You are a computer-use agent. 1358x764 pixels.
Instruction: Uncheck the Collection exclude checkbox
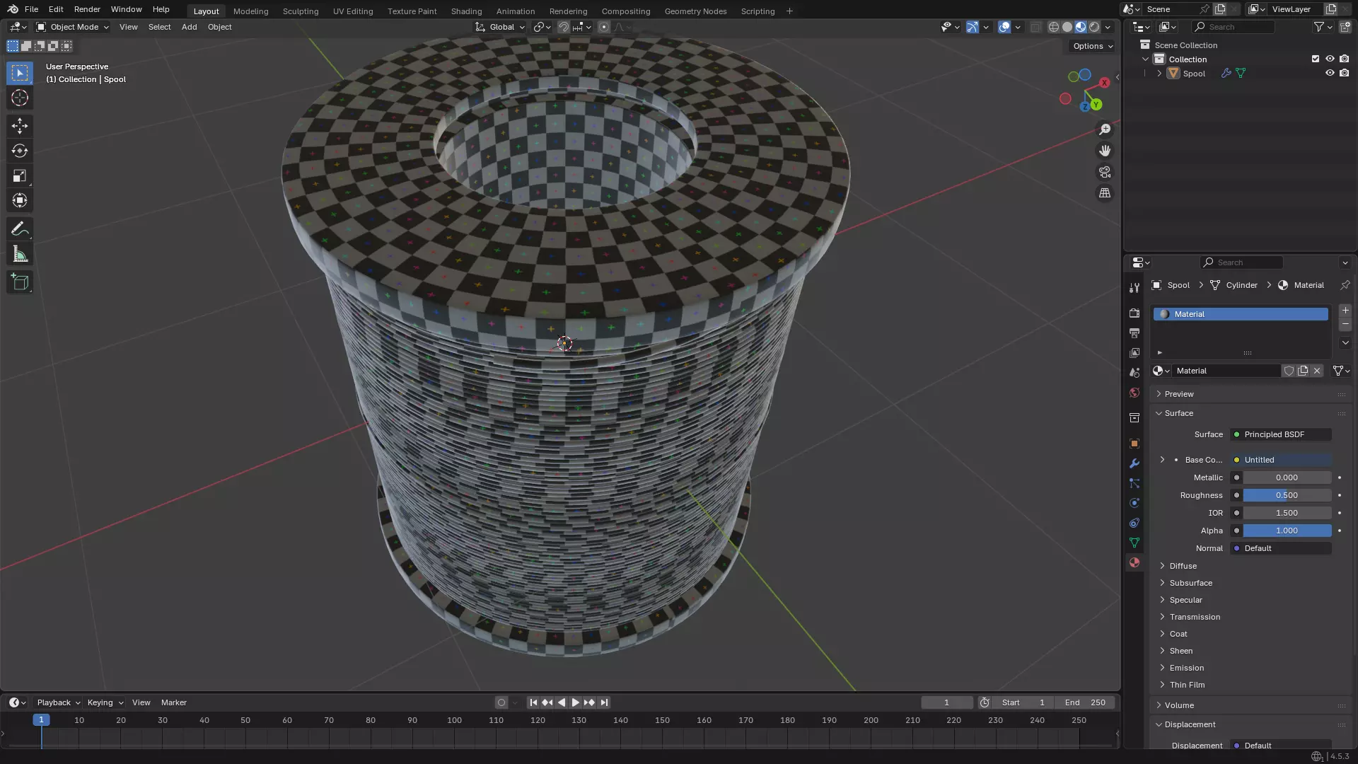[1316, 59]
